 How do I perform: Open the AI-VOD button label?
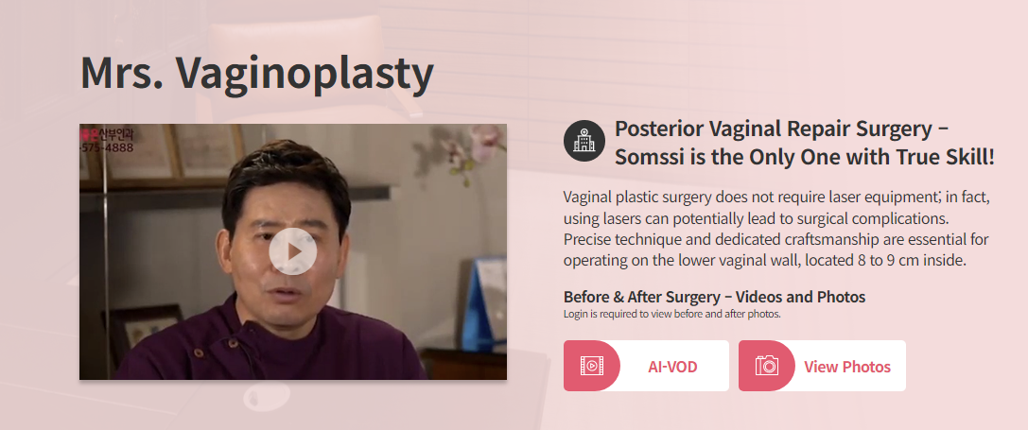(672, 367)
